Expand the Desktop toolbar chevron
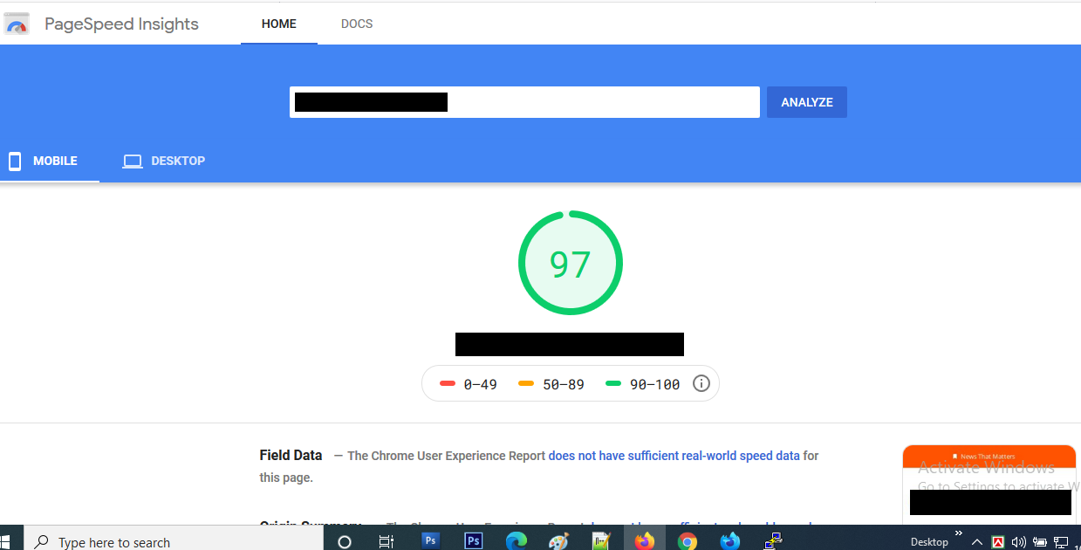 coord(959,533)
